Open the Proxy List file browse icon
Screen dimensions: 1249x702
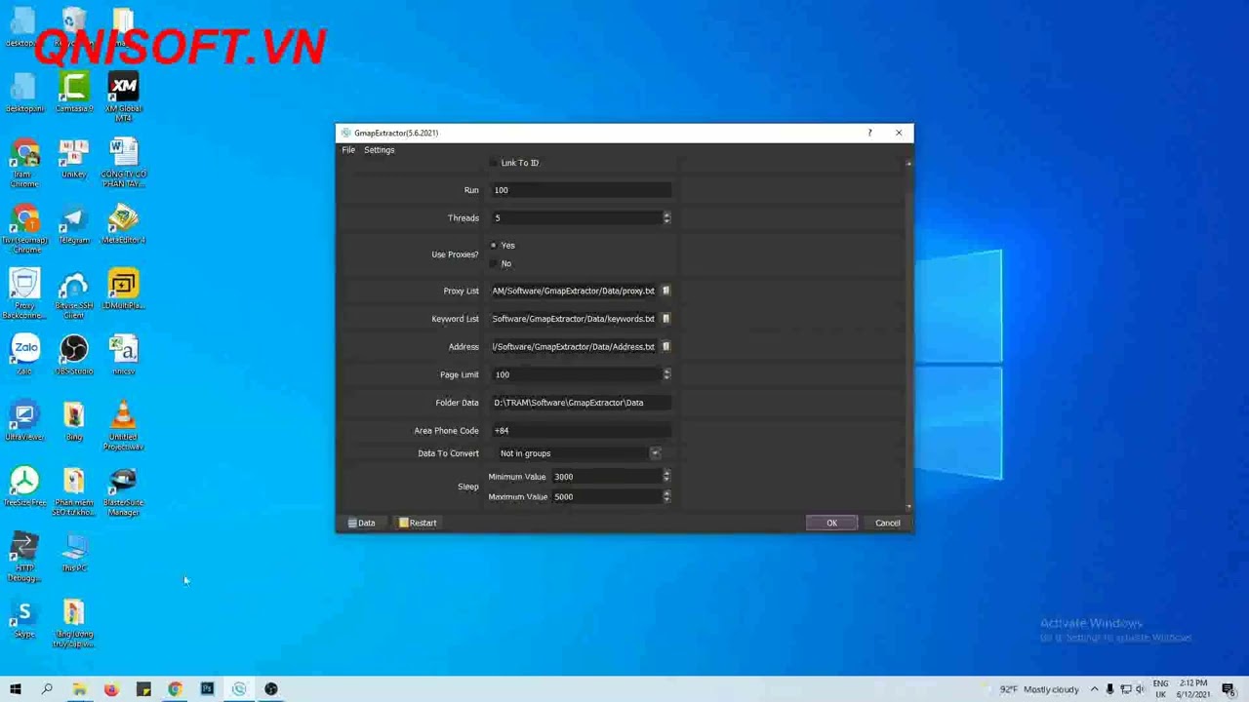click(666, 291)
